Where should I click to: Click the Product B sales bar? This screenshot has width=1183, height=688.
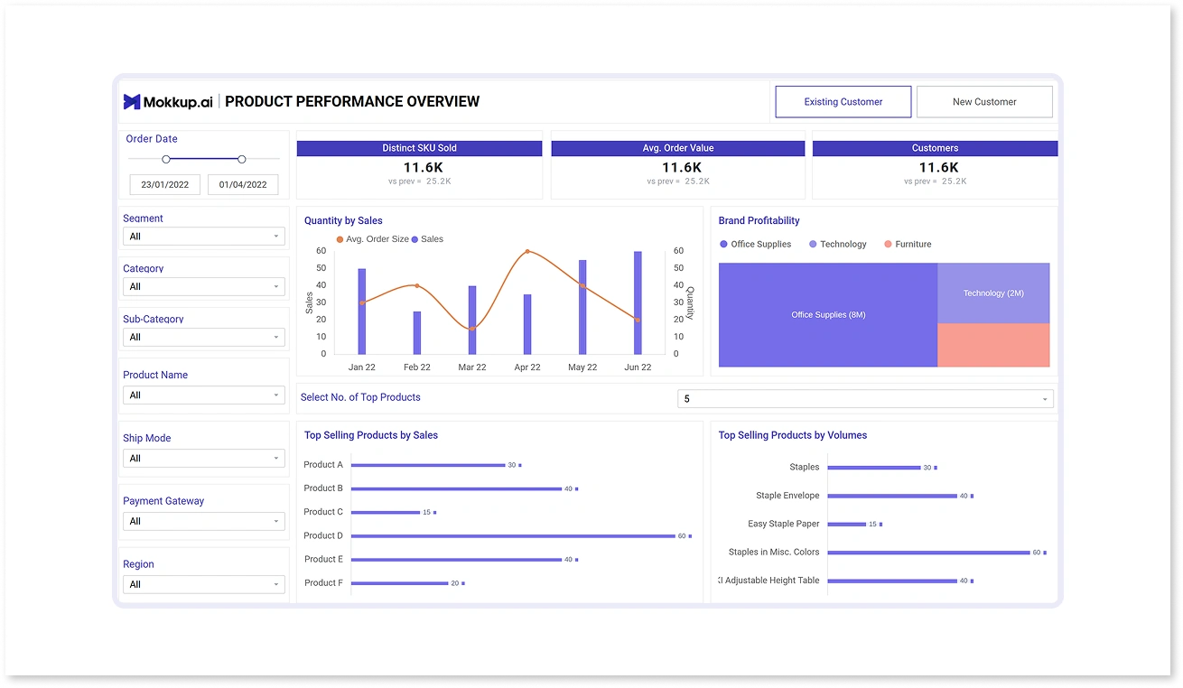point(457,488)
